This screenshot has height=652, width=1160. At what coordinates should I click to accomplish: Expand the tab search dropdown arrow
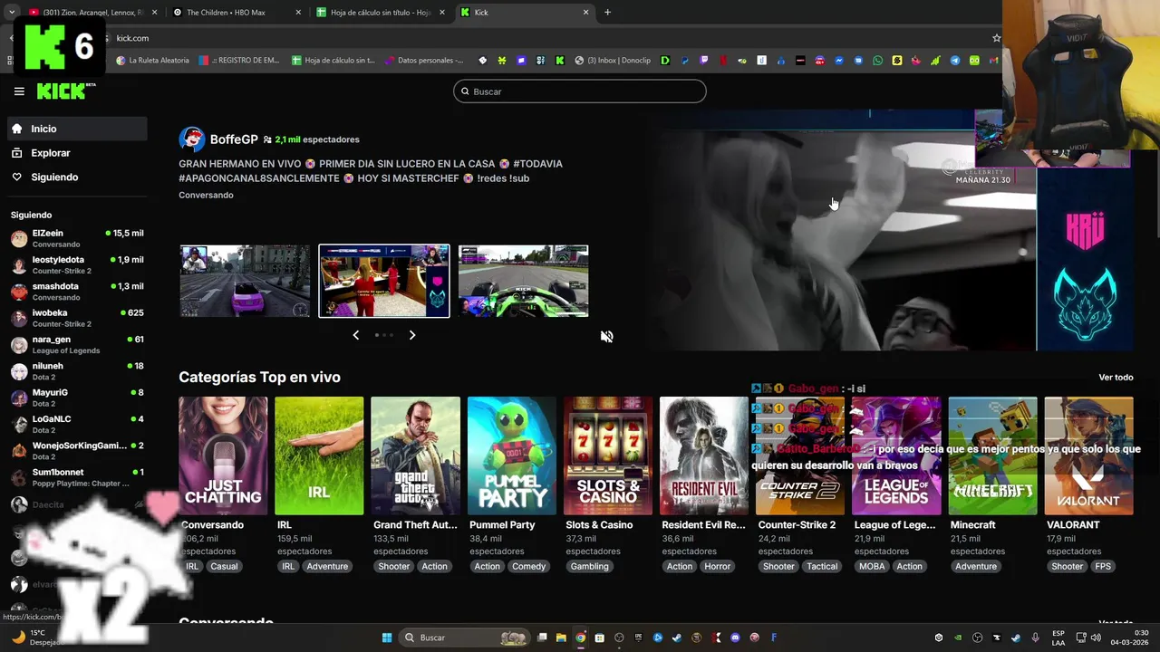point(12,13)
